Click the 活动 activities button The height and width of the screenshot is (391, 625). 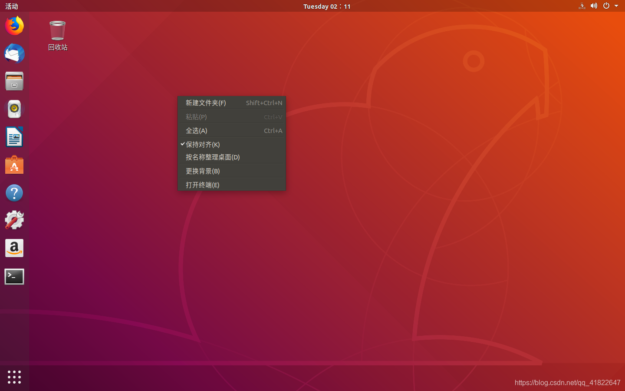pyautogui.click(x=12, y=6)
